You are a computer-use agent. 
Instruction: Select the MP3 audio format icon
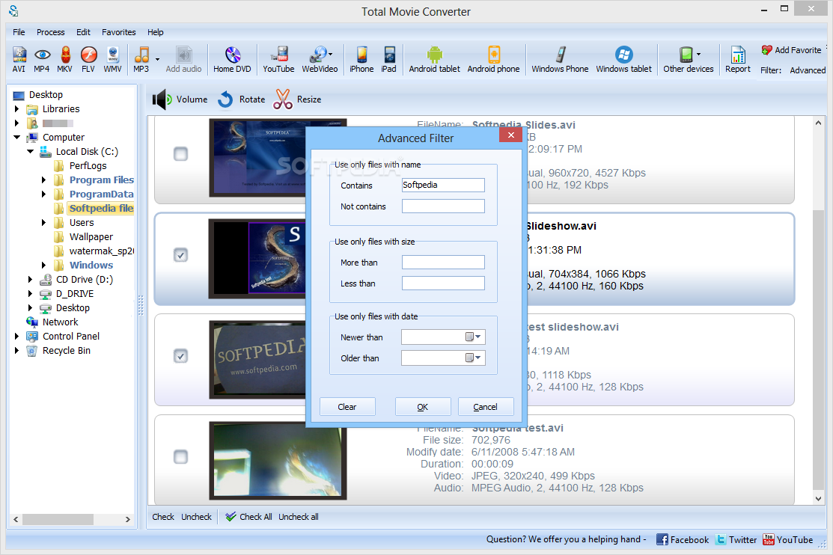pyautogui.click(x=141, y=59)
